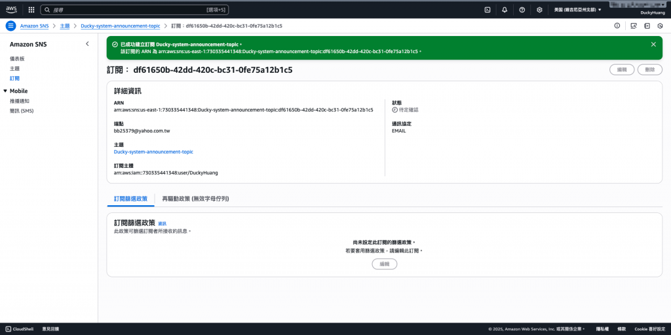Click the panel icon left of the clock icon
The image size is (671, 335).
647,26
